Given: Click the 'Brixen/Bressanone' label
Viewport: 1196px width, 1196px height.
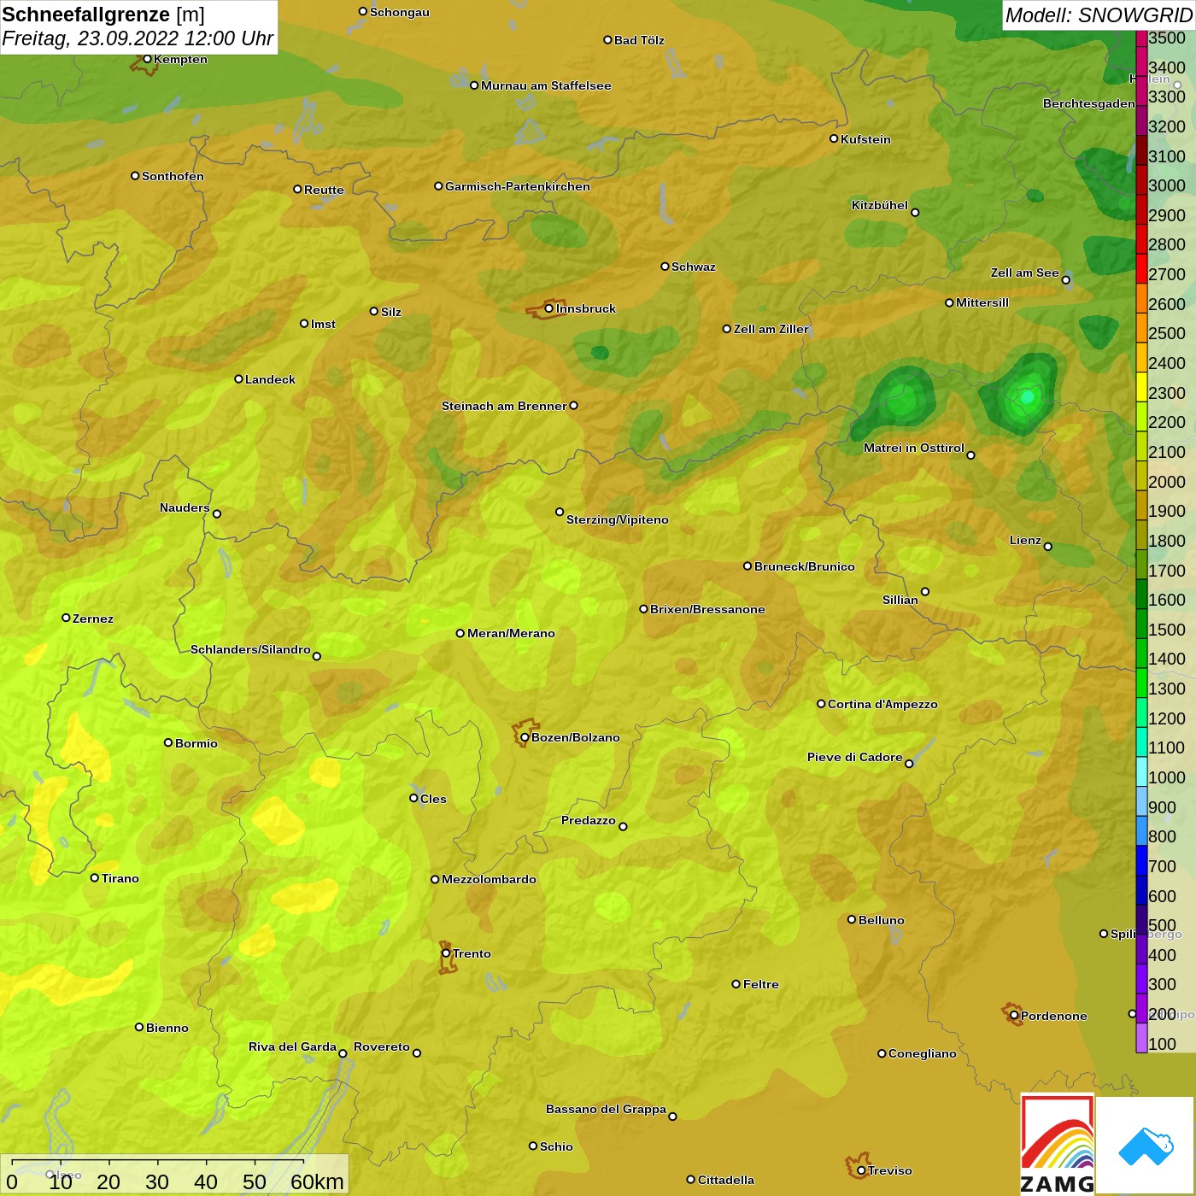Looking at the screenshot, I should (x=707, y=609).
